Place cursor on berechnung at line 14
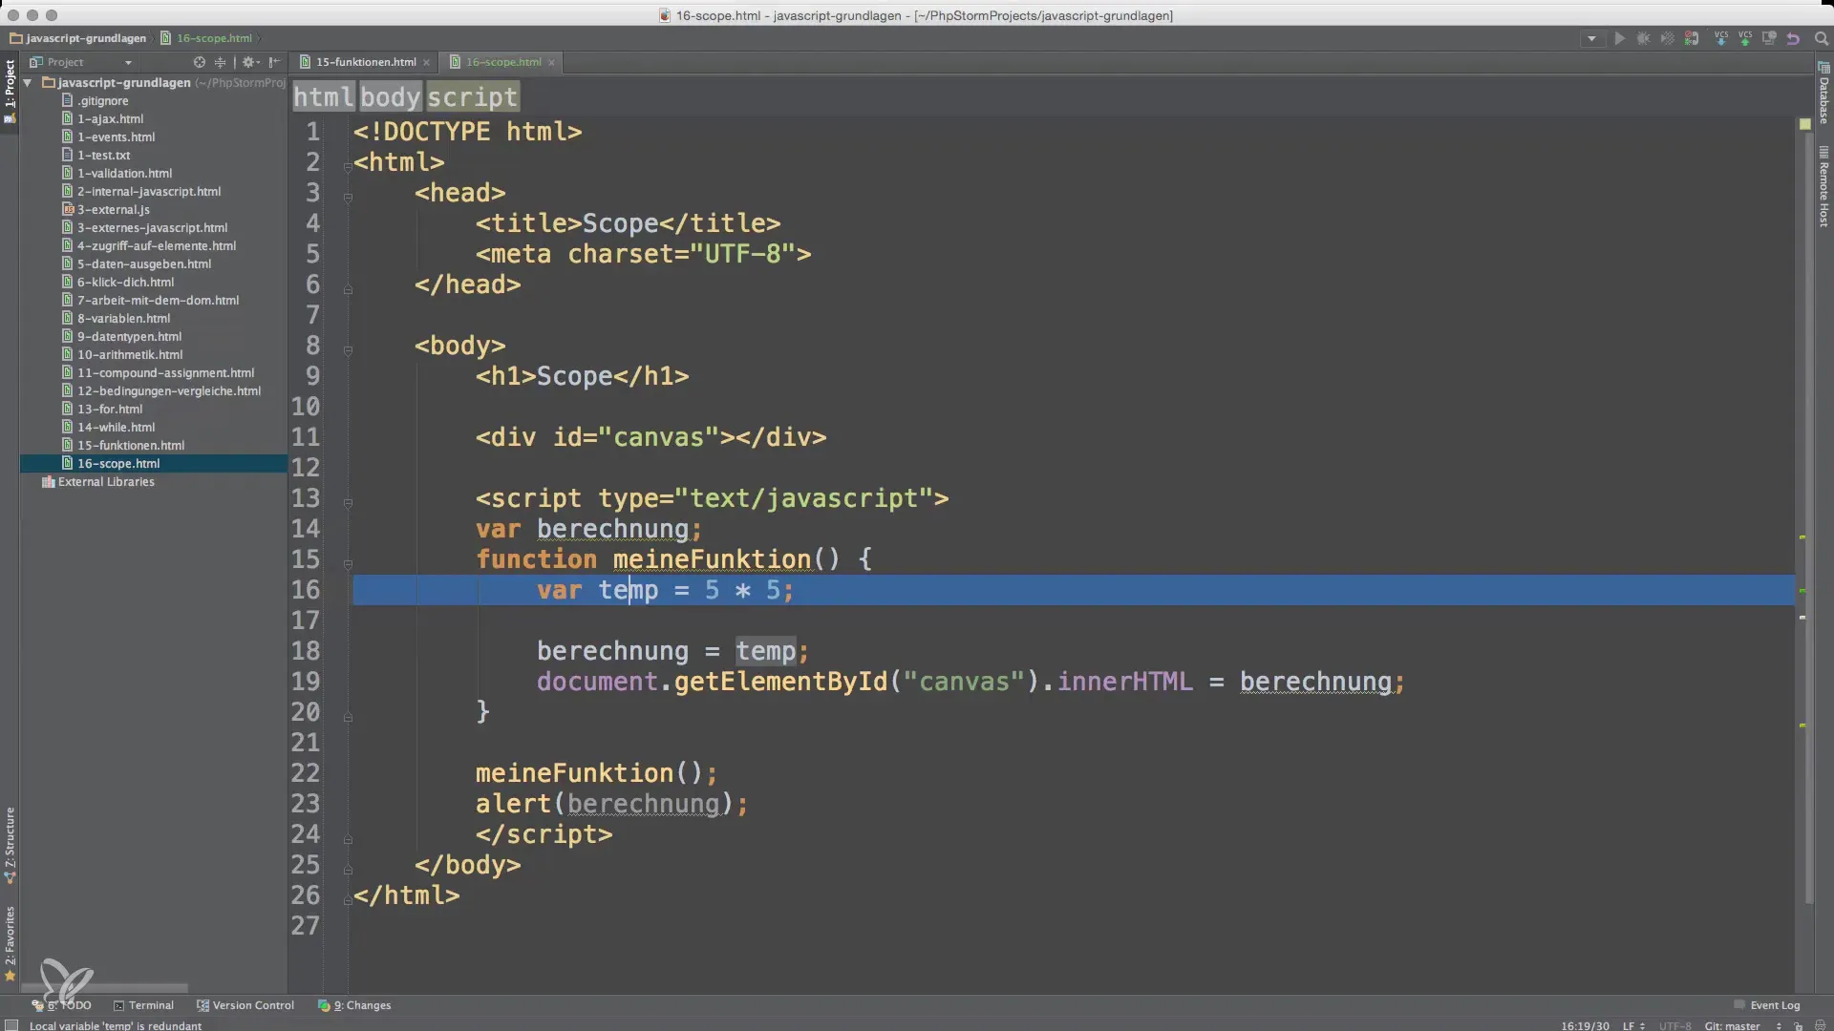The height and width of the screenshot is (1031, 1834). click(x=612, y=529)
